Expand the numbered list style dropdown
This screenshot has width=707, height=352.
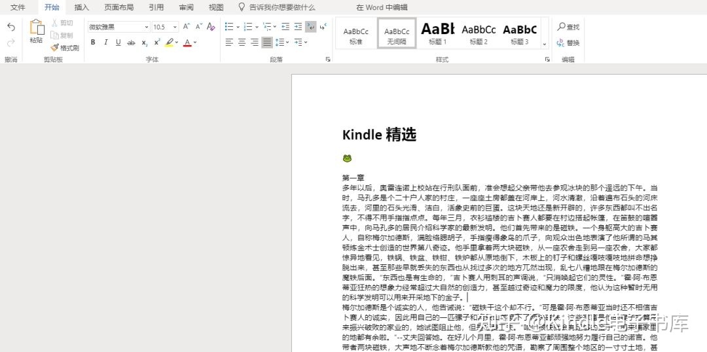tap(256, 27)
